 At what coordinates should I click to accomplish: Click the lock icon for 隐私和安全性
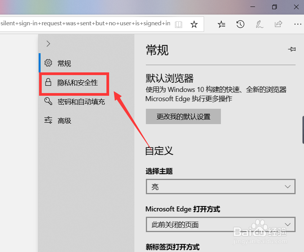click(x=48, y=82)
